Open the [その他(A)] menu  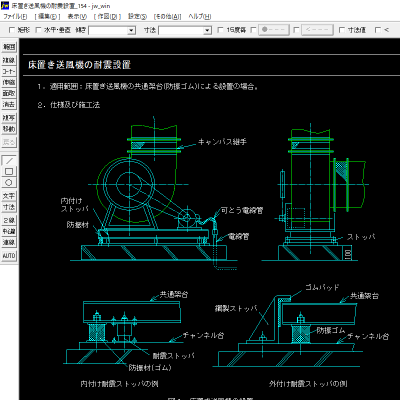point(167,16)
